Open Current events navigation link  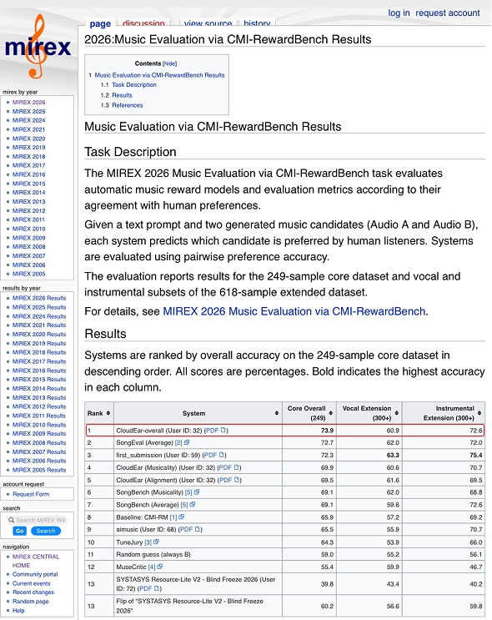pyautogui.click(x=31, y=583)
